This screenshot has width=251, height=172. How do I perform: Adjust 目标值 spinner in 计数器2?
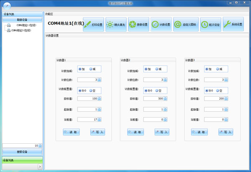[x=165, y=99]
